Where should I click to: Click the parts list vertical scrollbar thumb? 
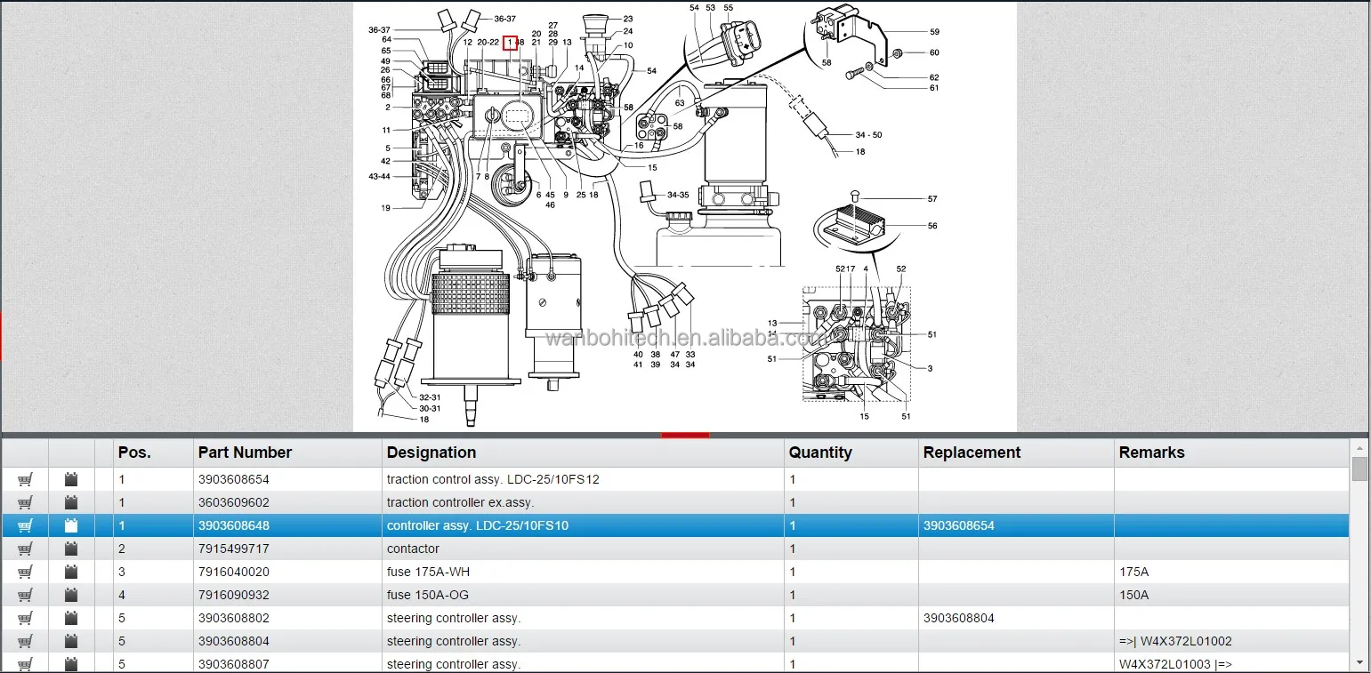[1359, 469]
